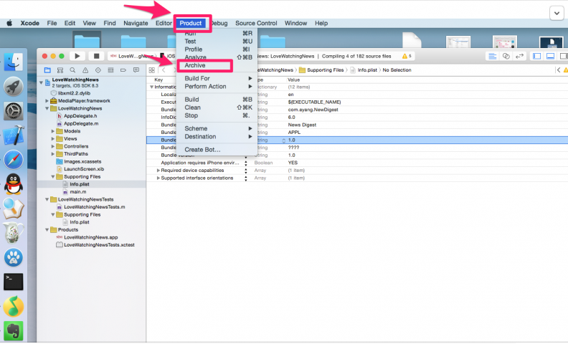Viewport: 568px width, 344px height.
Task: Expand Required device capabilities row
Action: pos(158,170)
